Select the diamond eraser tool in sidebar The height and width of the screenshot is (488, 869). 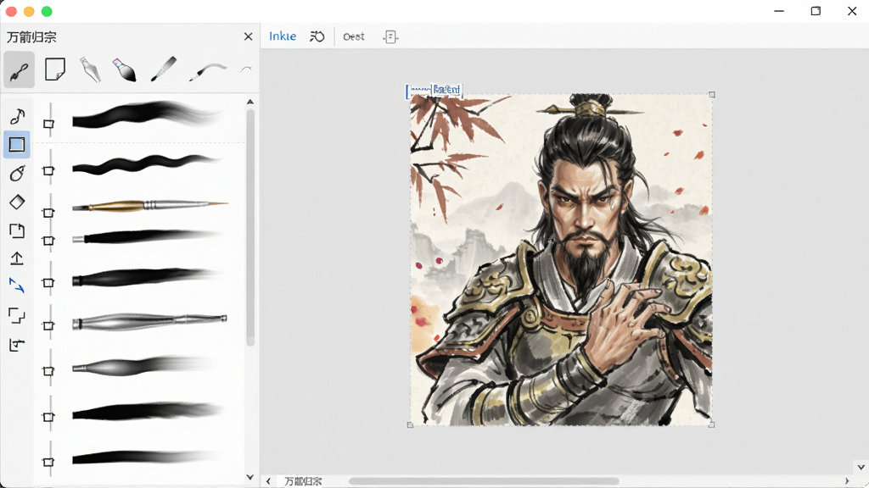17,202
